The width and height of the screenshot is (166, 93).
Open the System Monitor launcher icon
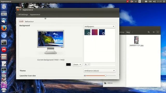click(4, 69)
